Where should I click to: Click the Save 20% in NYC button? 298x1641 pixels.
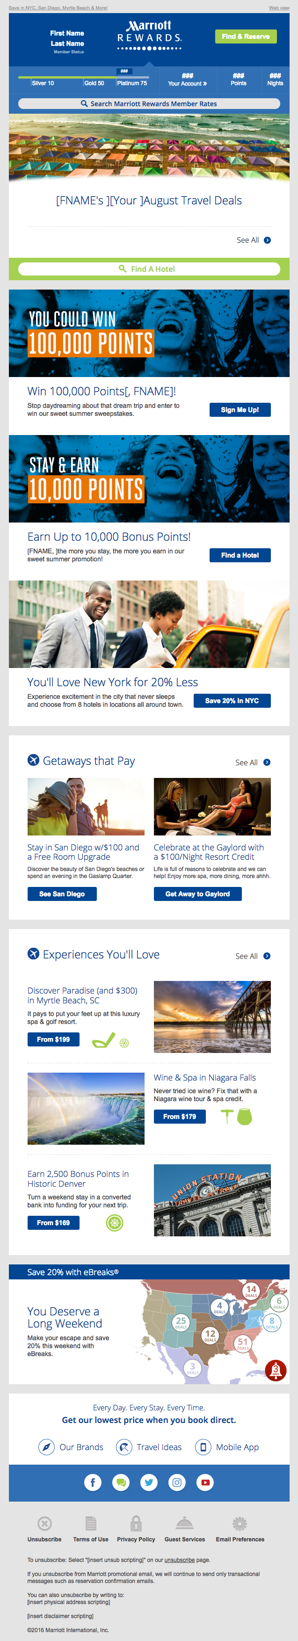click(232, 701)
